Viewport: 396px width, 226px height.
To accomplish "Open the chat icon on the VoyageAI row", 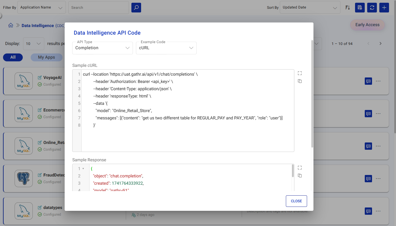I will coord(368,81).
